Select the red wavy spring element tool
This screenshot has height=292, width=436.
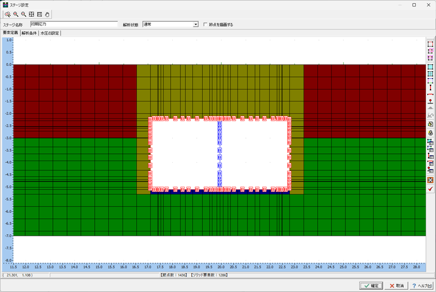pyautogui.click(x=431, y=94)
